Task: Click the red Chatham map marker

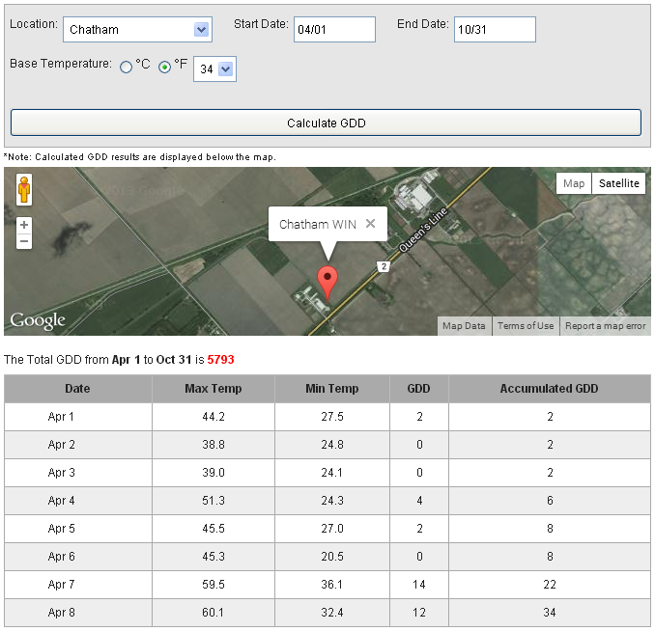Action: tap(327, 285)
